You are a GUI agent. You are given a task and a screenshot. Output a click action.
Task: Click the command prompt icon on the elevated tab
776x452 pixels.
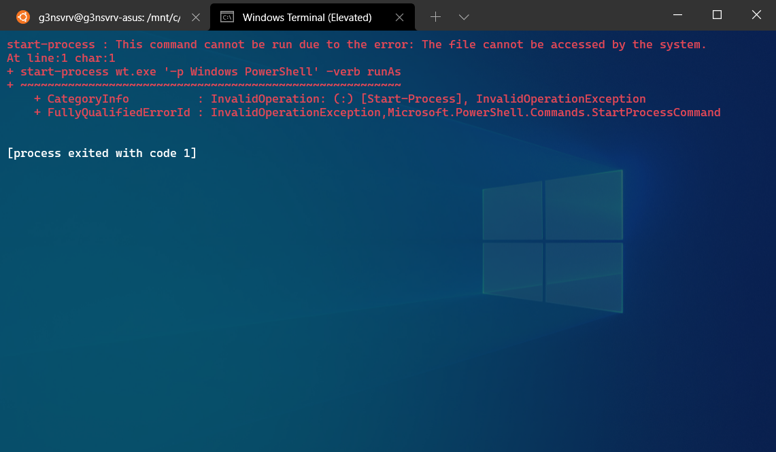click(226, 16)
